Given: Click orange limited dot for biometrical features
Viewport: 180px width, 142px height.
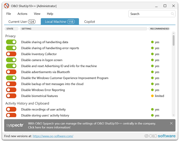Looking at the screenshot, I should click(x=152, y=96).
